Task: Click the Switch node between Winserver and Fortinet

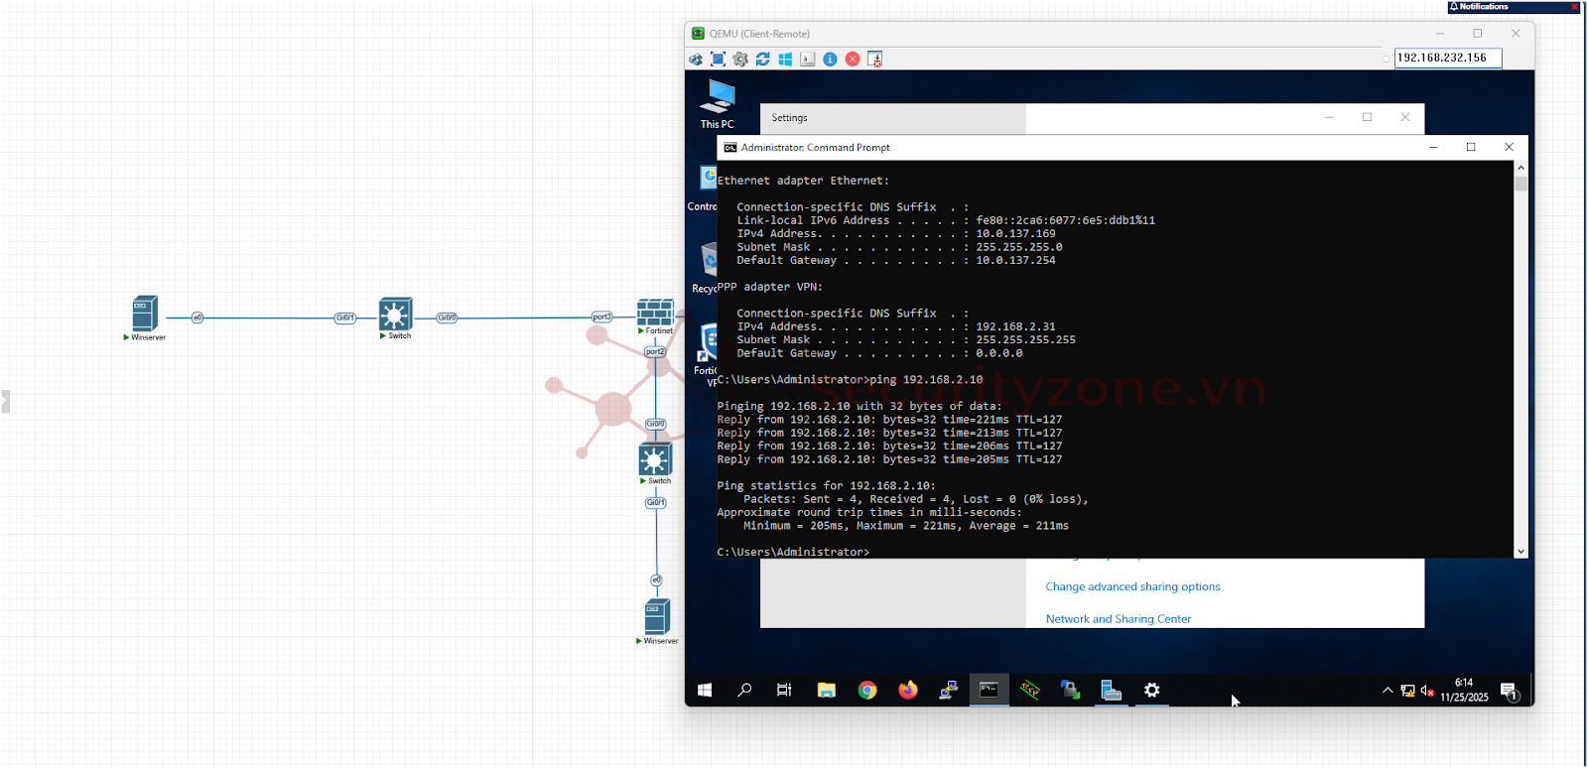Action: 395,315
